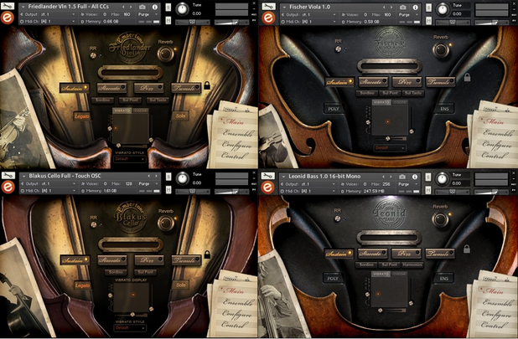This screenshot has height=339, width=518.
Task: Click Reverb knob on Fischer Viola
Action: click(440, 49)
